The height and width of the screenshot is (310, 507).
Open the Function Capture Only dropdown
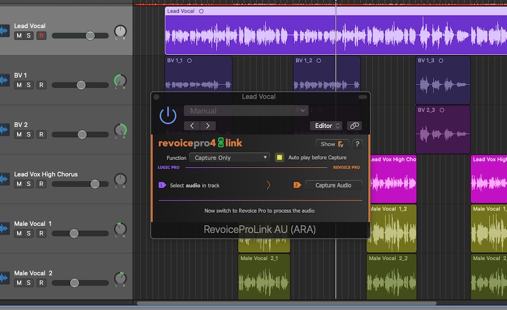[230, 158]
